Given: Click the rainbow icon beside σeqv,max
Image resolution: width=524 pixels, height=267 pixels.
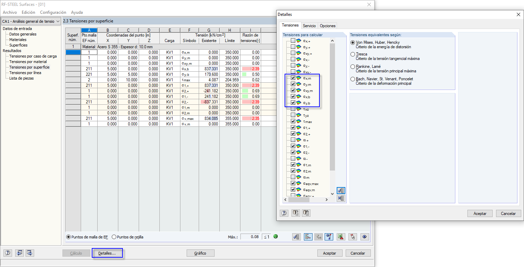Looking at the screenshot, I should pos(299,183).
